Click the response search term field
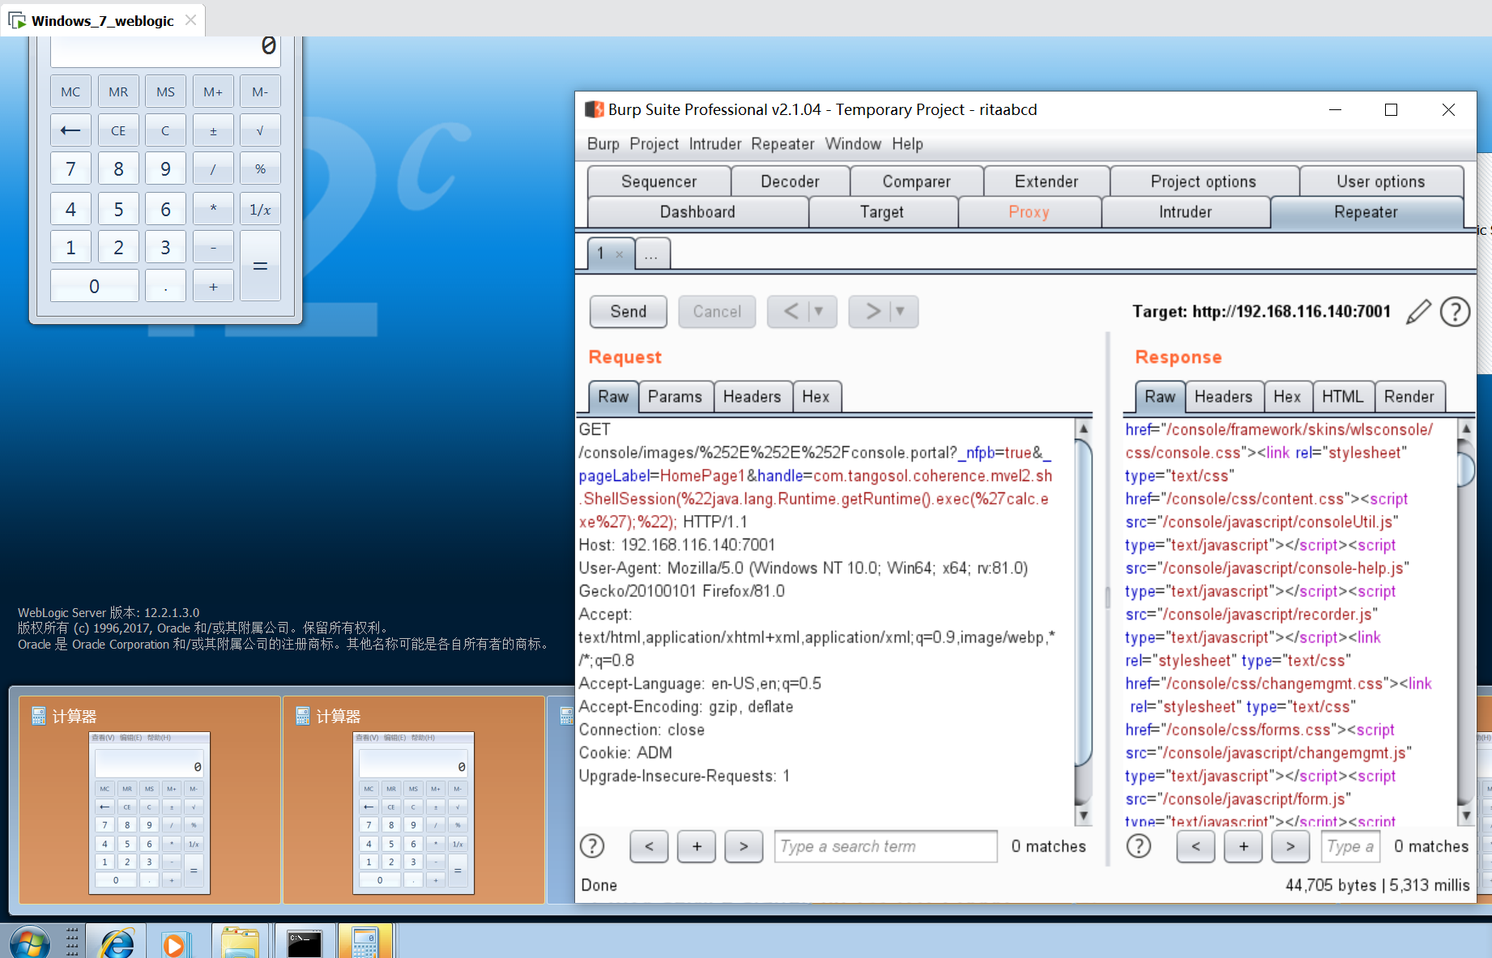Image resolution: width=1492 pixels, height=958 pixels. point(1350,846)
